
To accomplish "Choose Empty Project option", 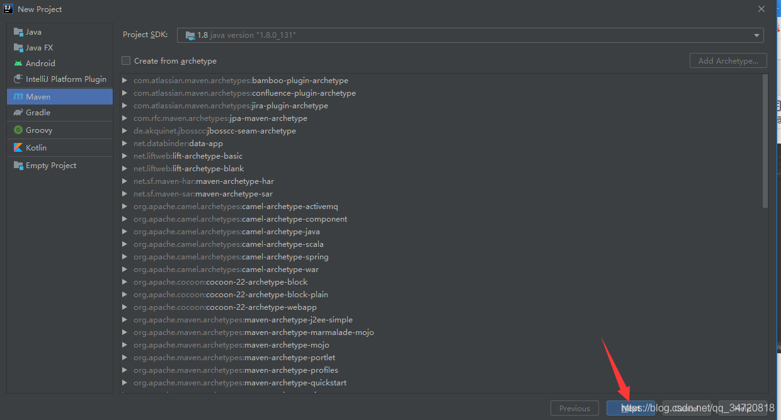I will [x=60, y=166].
